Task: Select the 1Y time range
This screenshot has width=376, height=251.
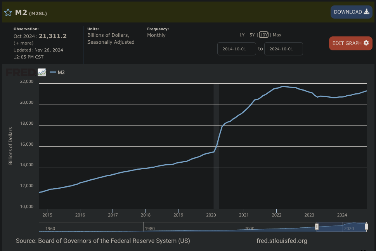Action: [242, 35]
